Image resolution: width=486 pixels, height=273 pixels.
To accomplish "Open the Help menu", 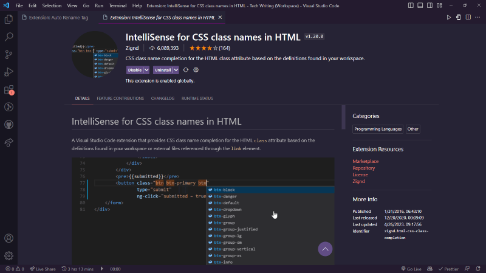I will pos(137,5).
